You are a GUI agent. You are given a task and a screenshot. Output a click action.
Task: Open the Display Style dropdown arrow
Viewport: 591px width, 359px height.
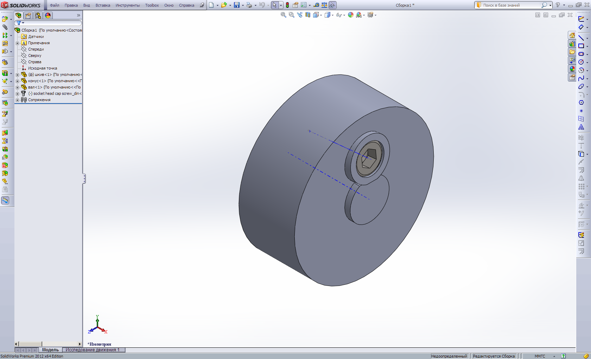(x=332, y=15)
